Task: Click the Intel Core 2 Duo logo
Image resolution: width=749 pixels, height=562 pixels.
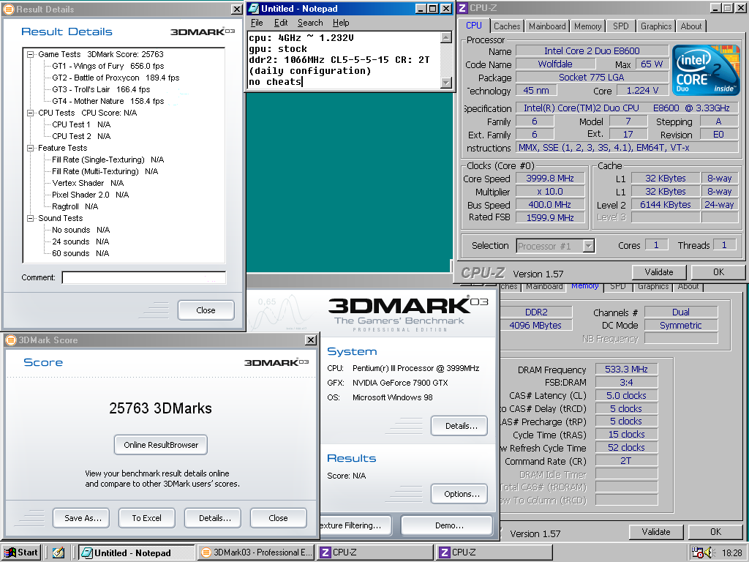Action: pyautogui.click(x=706, y=70)
